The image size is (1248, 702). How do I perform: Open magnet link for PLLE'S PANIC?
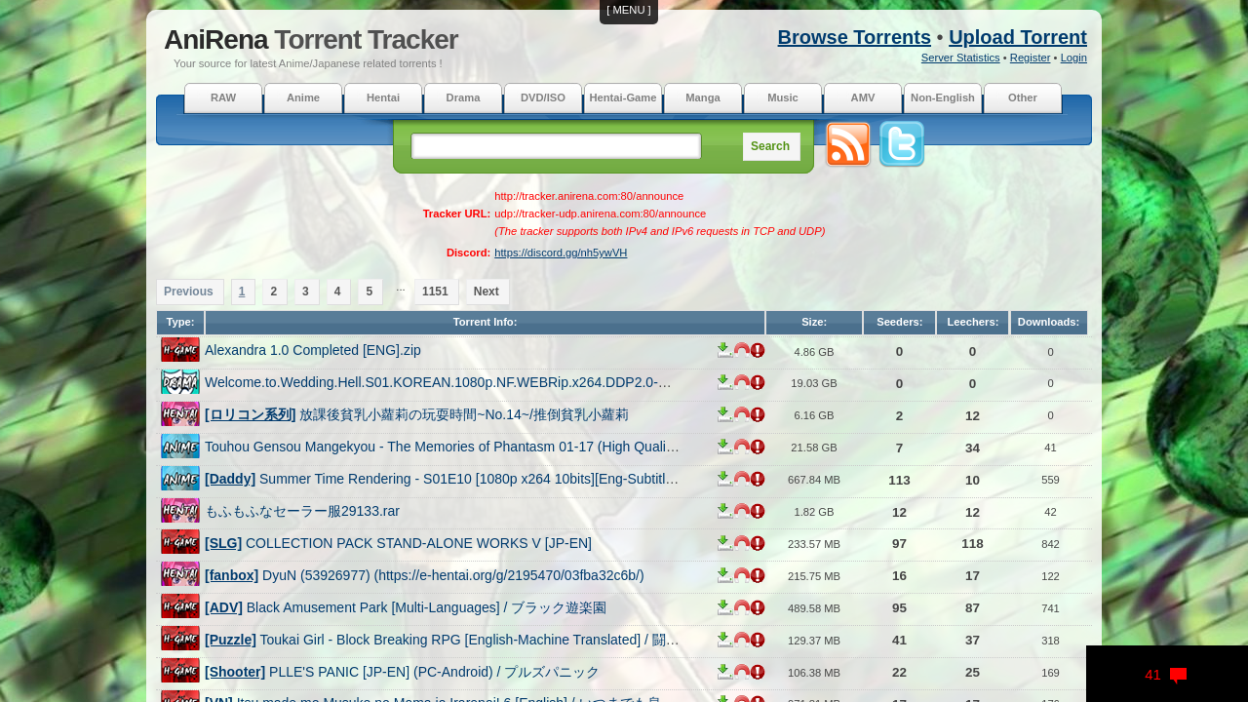(742, 672)
